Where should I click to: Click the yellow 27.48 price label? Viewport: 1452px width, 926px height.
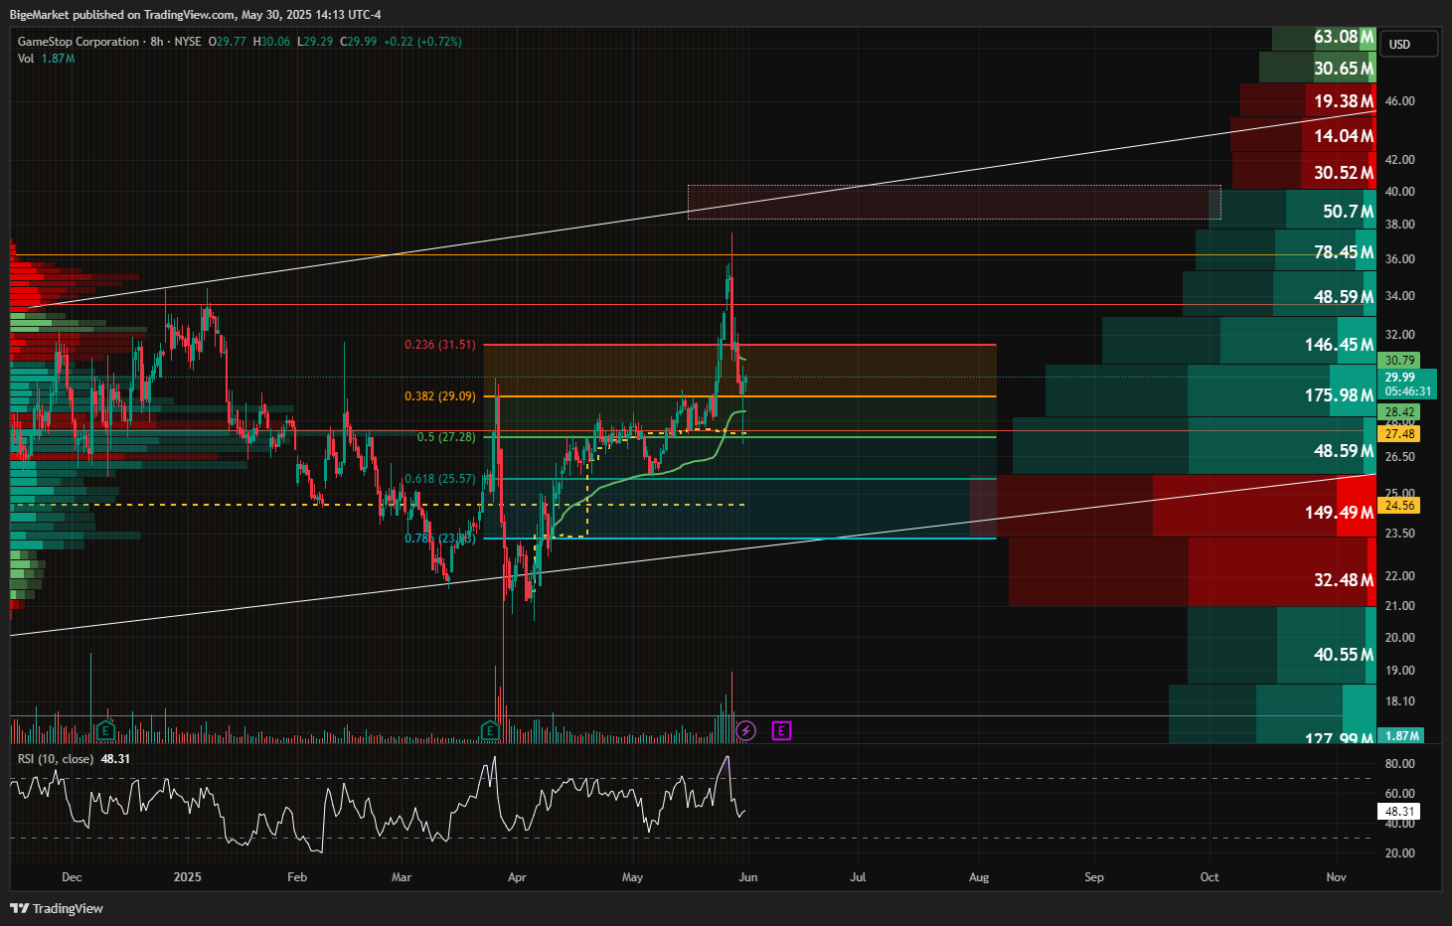coord(1399,434)
